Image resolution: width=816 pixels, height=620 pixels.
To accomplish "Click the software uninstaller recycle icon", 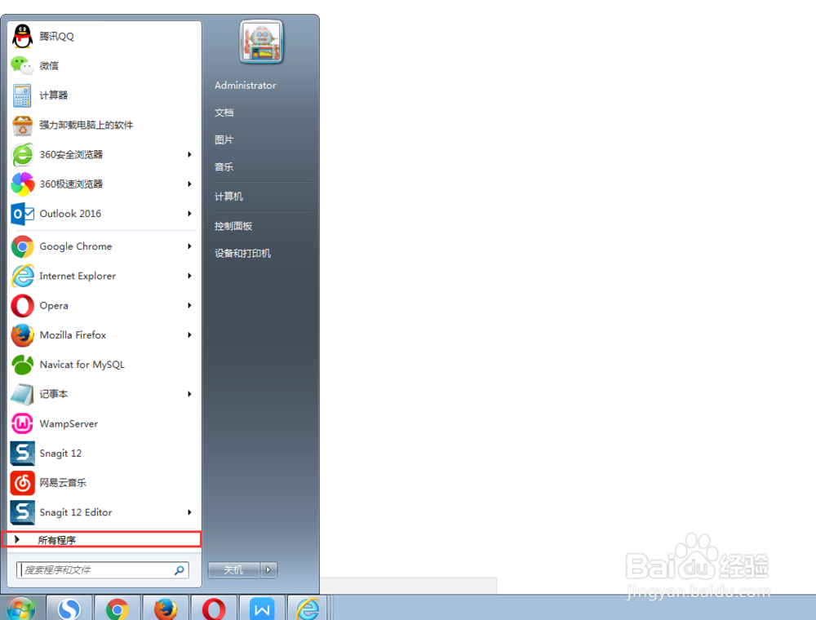I will pos(22,125).
